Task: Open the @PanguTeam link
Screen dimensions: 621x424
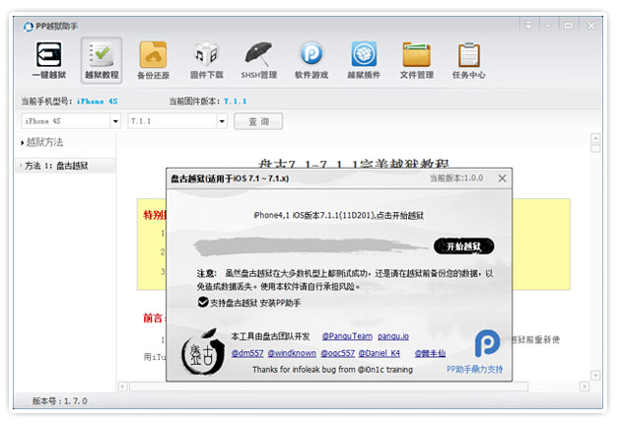Action: coord(347,336)
